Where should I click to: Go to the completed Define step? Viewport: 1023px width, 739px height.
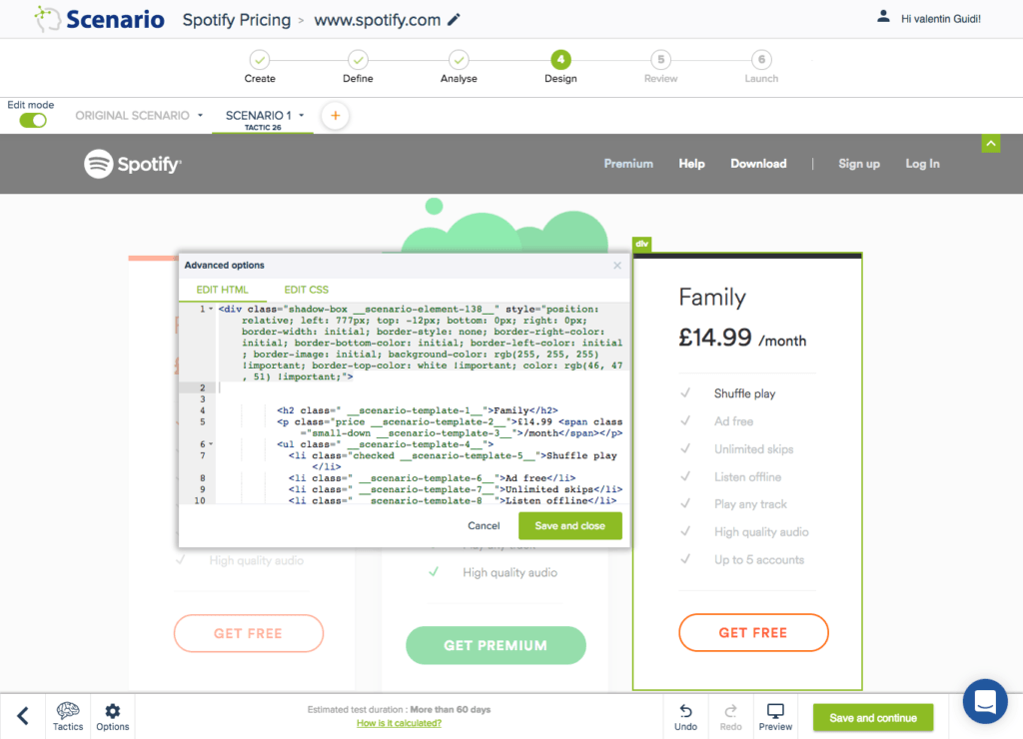click(358, 60)
